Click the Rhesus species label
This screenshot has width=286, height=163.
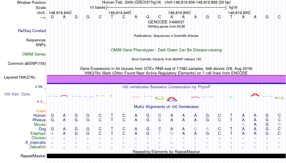(39, 120)
